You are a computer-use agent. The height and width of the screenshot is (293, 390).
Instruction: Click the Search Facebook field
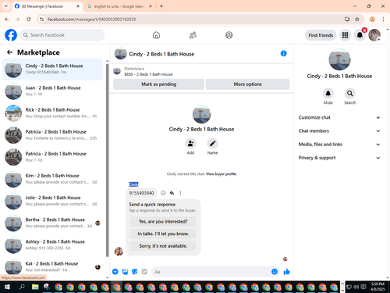pos(62,35)
